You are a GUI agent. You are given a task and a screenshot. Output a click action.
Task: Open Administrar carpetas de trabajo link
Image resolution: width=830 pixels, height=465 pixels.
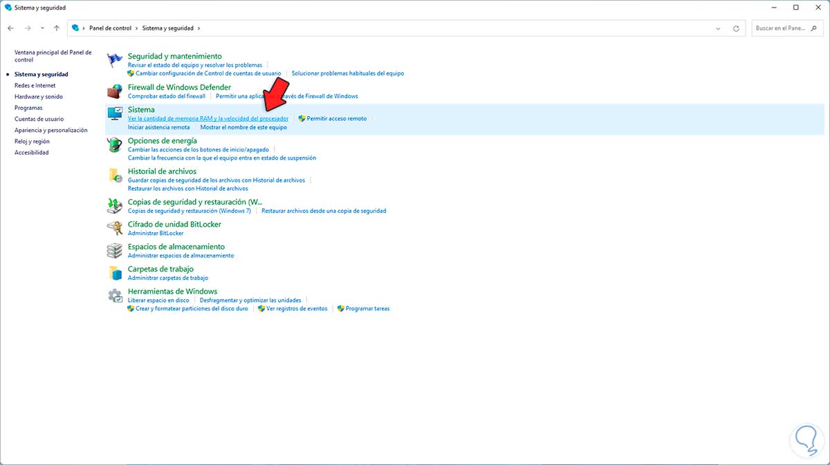[x=168, y=278]
